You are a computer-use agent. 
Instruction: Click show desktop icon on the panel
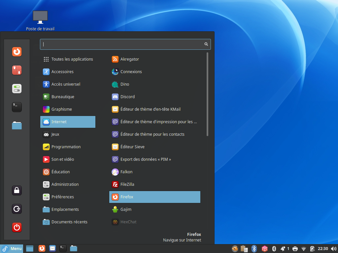(30, 249)
